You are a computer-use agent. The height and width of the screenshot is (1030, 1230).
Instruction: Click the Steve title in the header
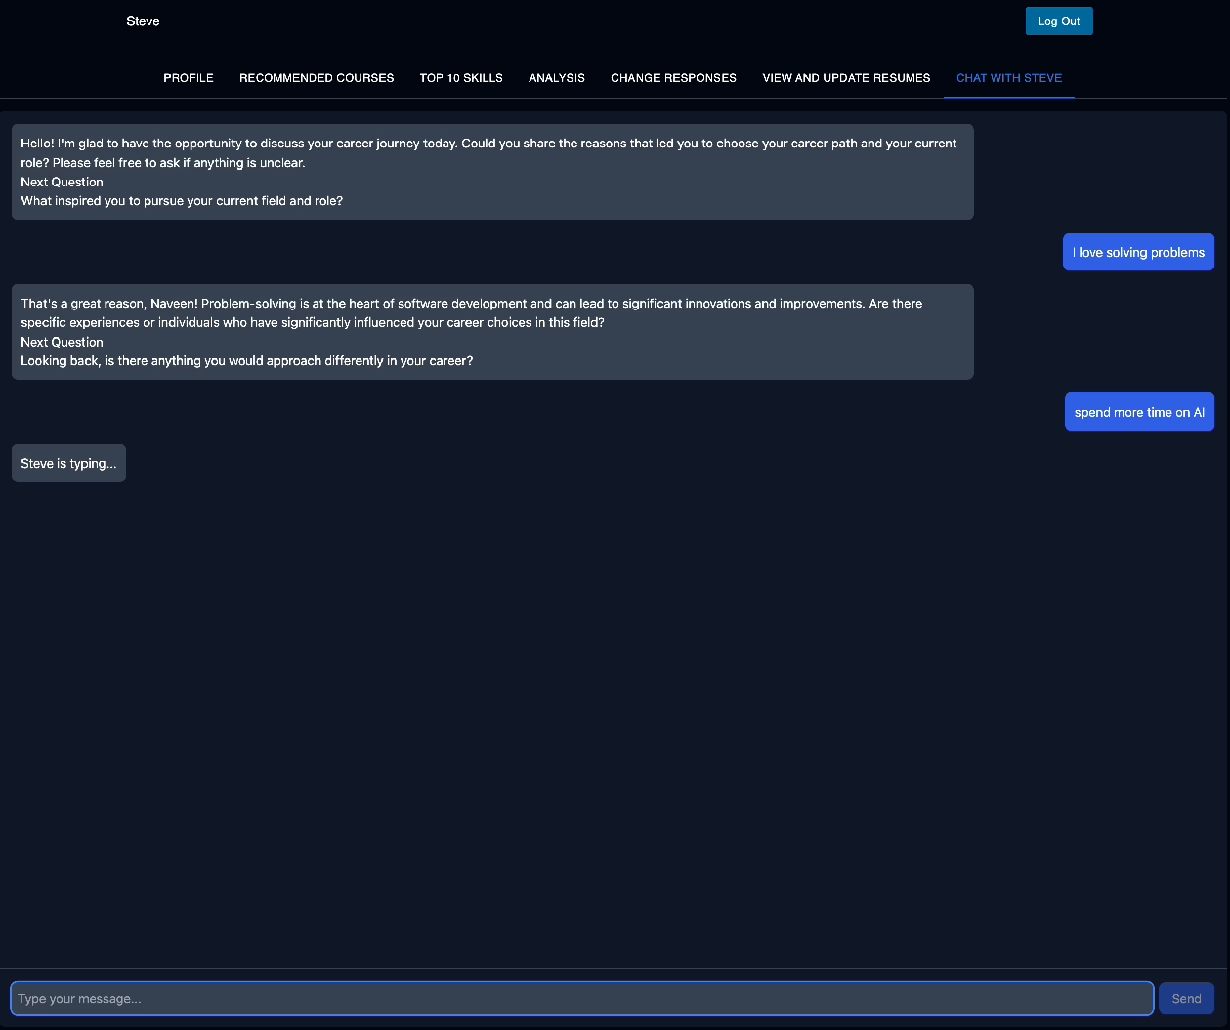tap(143, 21)
